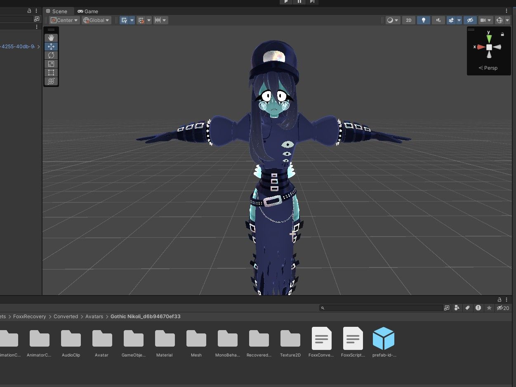Image resolution: width=516 pixels, height=387 pixels.
Task: Navigate to Converted in the breadcrumb path
Action: click(x=66, y=317)
